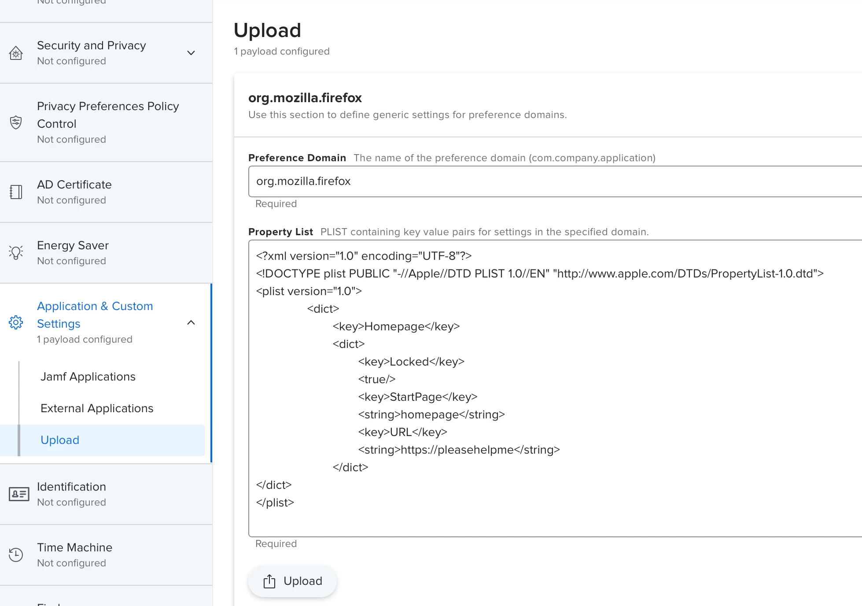Select External Applications sub-item

[x=97, y=408]
